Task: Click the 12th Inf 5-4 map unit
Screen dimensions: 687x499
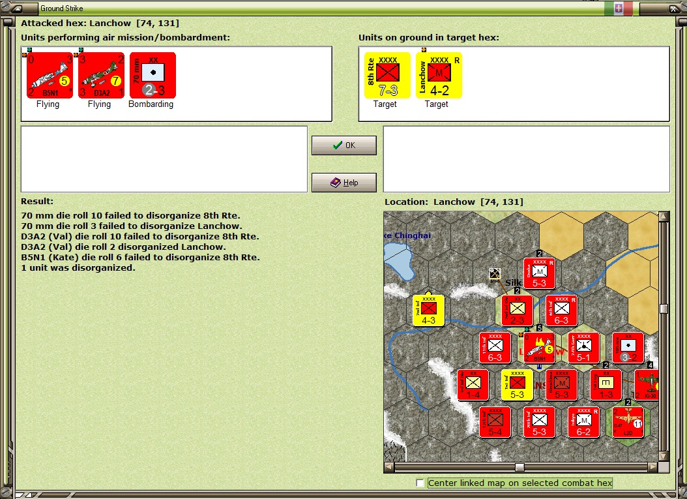Action: (495, 422)
